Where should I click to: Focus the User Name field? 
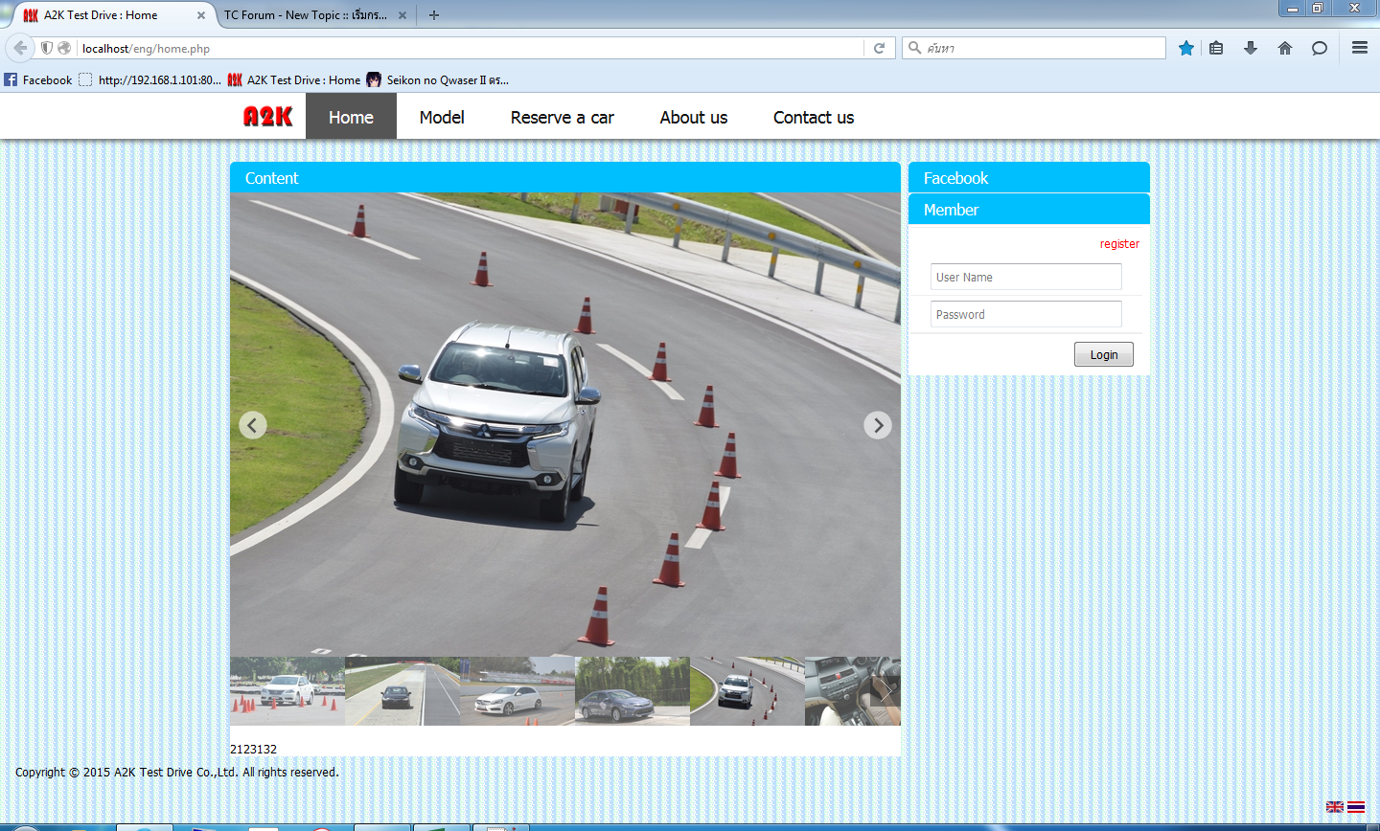click(1026, 277)
